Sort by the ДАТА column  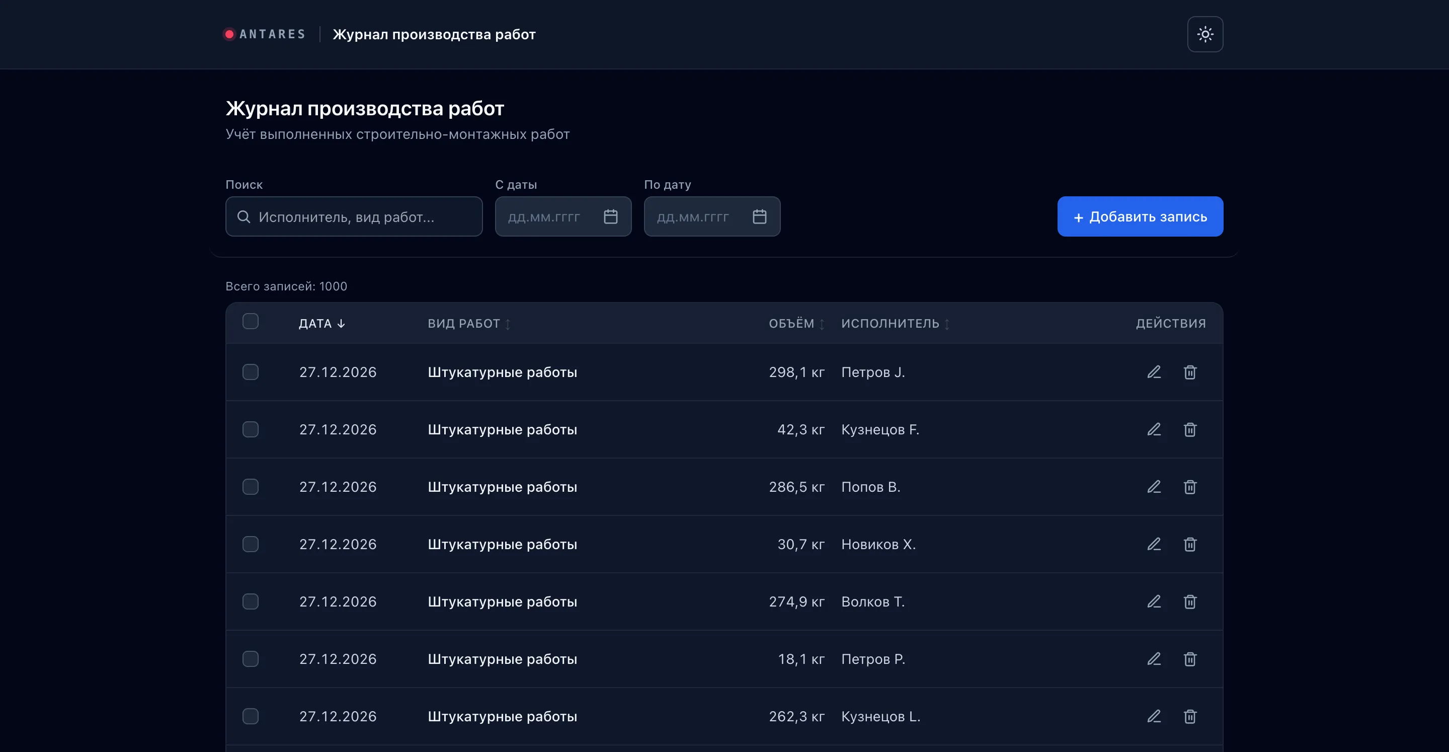pyautogui.click(x=322, y=324)
